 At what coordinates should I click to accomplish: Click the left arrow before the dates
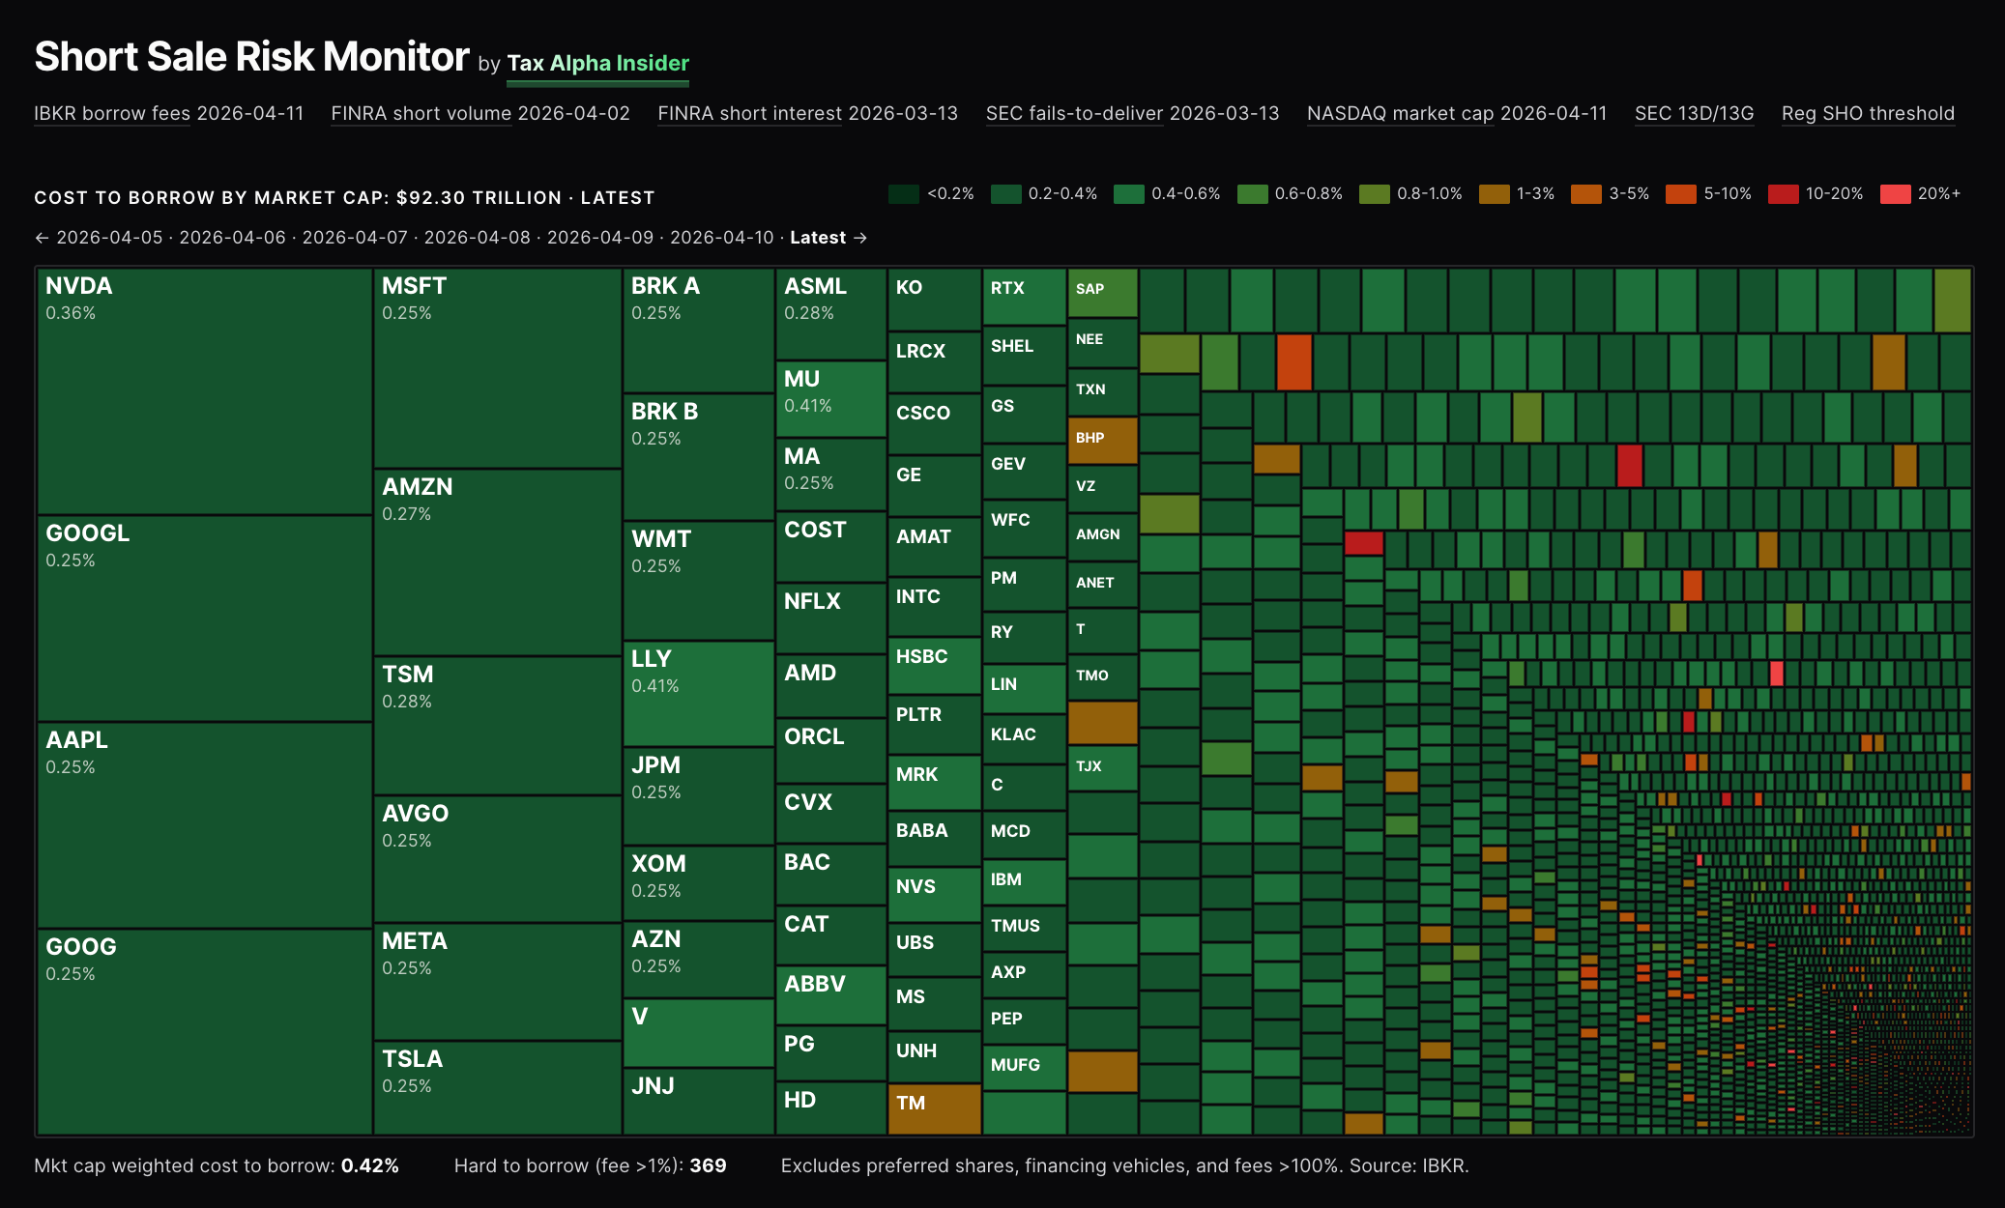coord(42,238)
